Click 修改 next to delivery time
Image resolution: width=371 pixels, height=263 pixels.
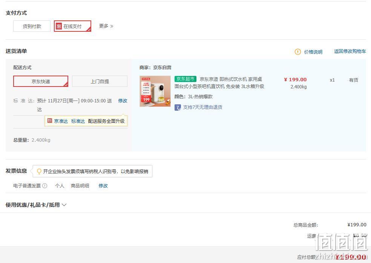click(123, 101)
